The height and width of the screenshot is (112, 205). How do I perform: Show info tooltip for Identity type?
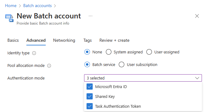[34, 53]
